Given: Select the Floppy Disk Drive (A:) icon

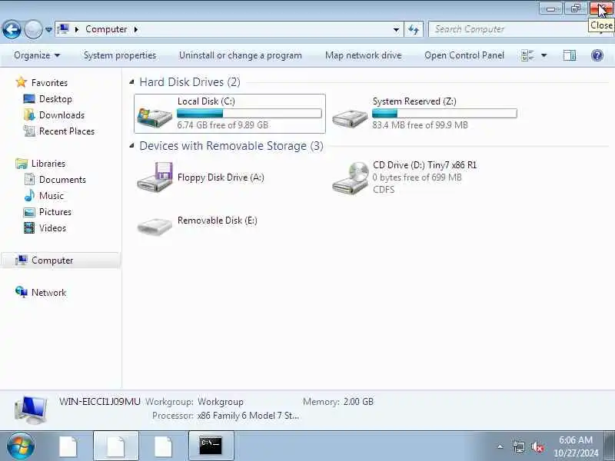Looking at the screenshot, I should [155, 177].
